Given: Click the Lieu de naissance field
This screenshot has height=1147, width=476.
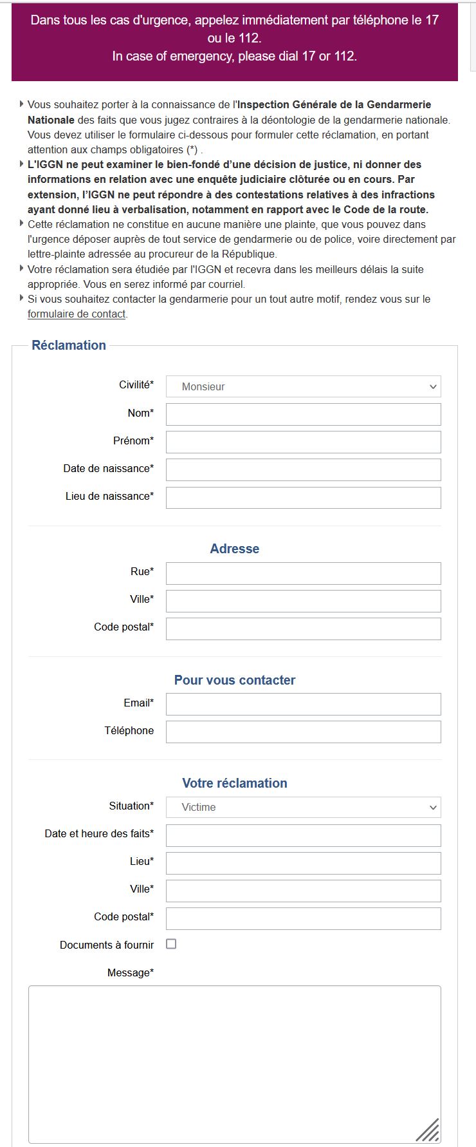Looking at the screenshot, I should coord(303,497).
